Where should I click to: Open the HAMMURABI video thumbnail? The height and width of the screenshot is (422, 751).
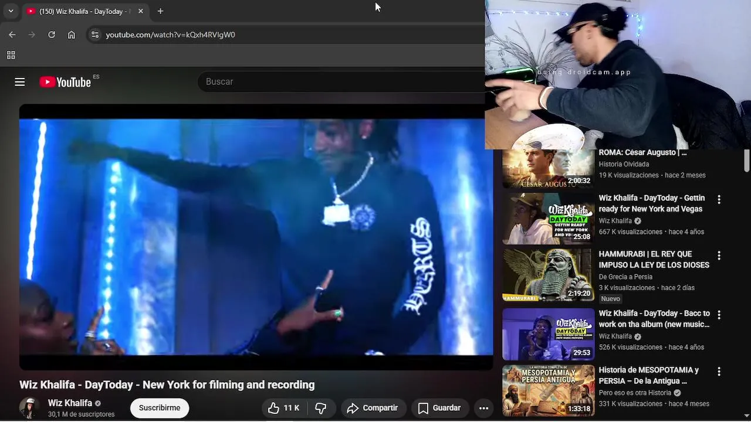[x=548, y=275]
